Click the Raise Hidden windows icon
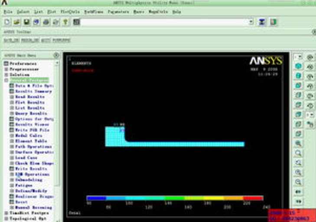Screen dimensions: 316x222 [262, 22]
